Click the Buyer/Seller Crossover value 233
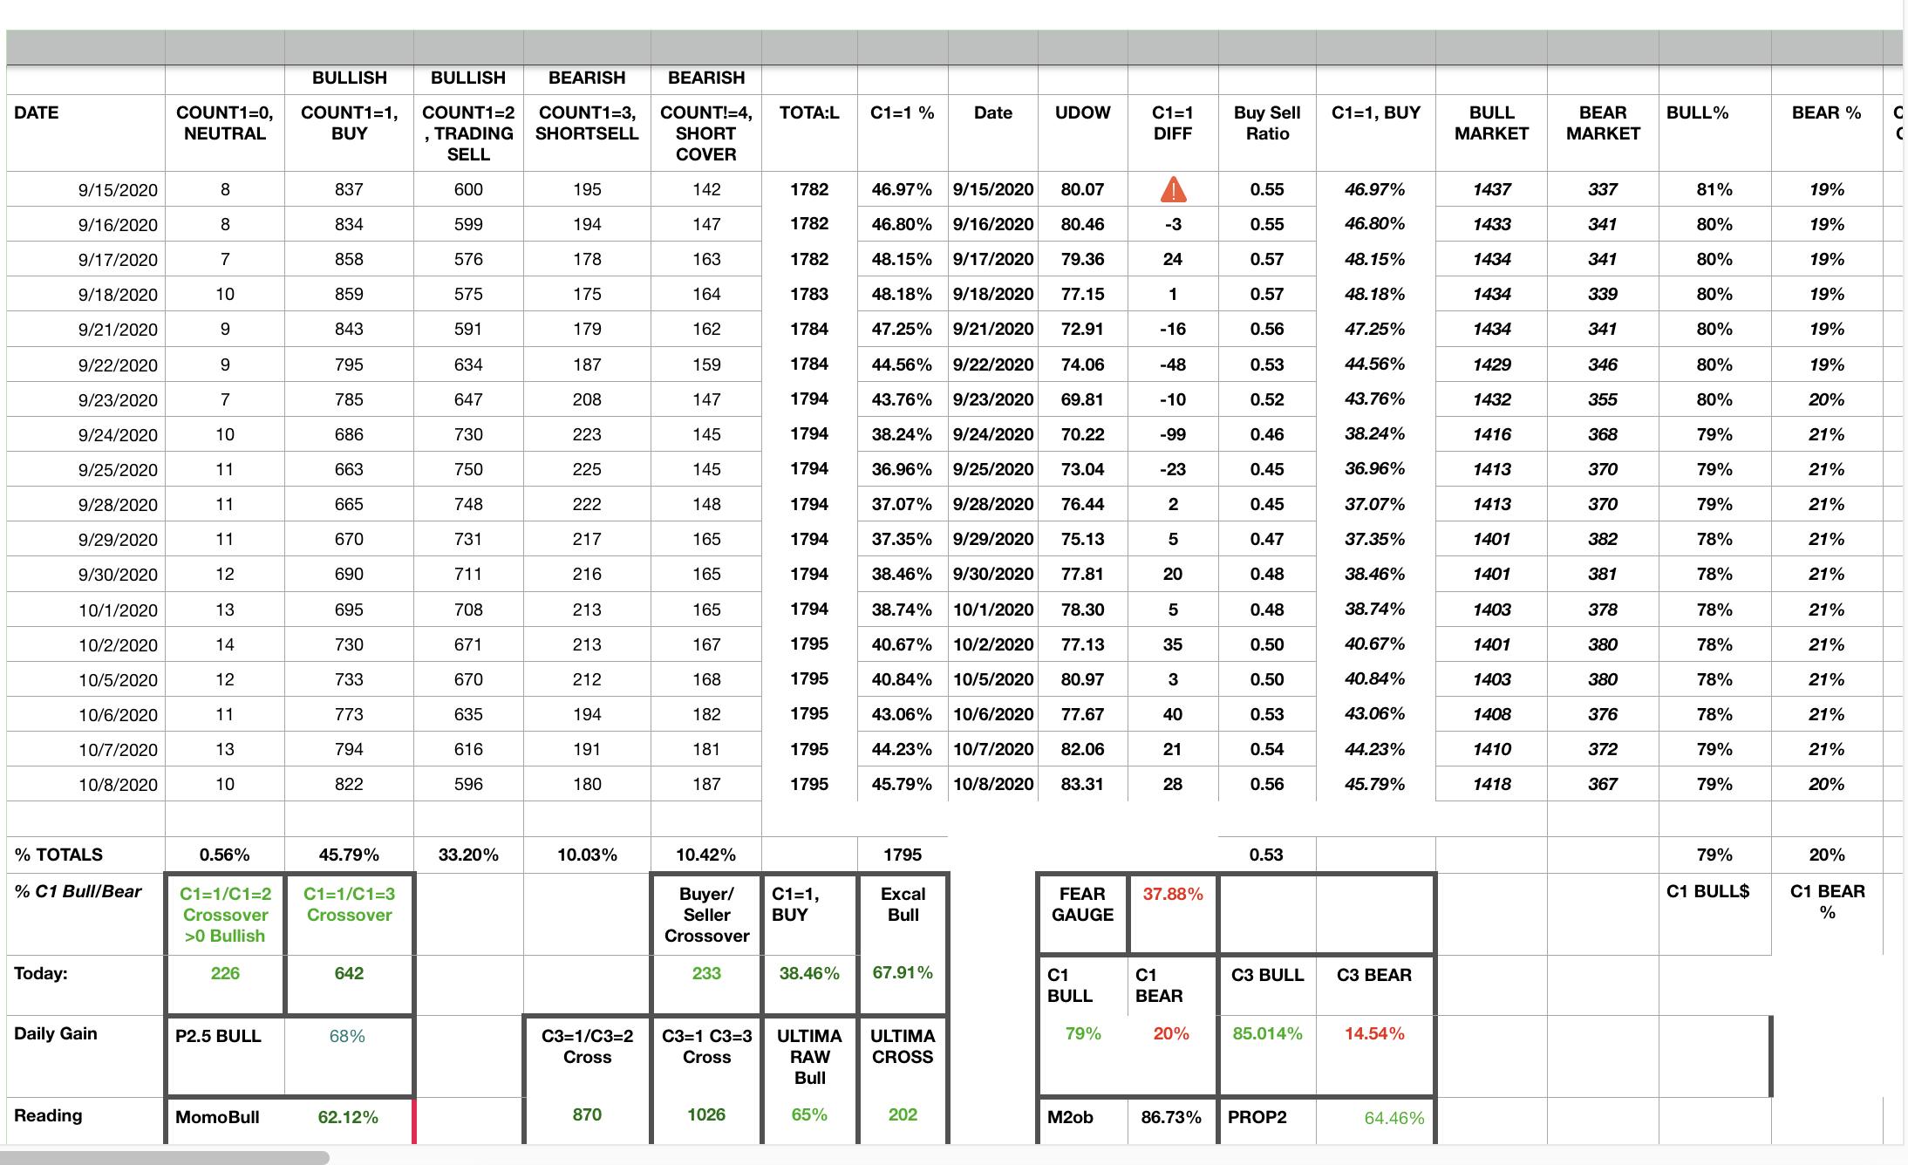The height and width of the screenshot is (1165, 1908). pos(706,973)
